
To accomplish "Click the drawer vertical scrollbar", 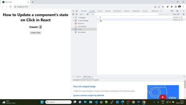I will (x=185, y=84).
